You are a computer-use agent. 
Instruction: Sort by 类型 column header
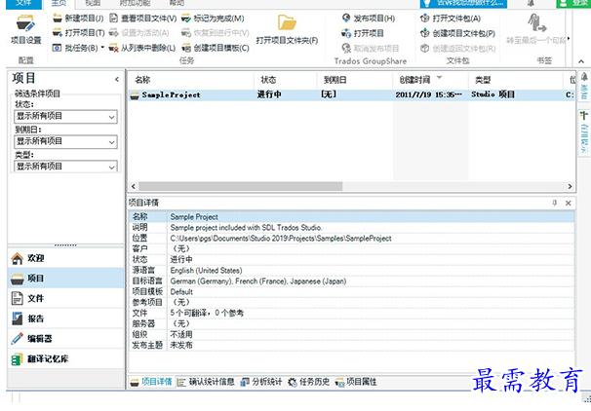click(515, 80)
